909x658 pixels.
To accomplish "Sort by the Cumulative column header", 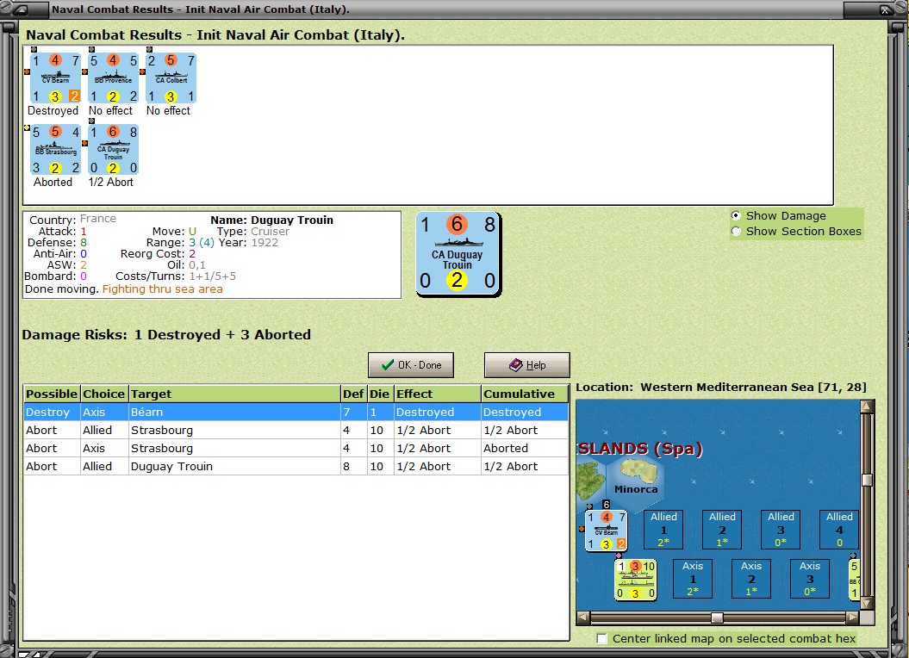I will pyautogui.click(x=525, y=394).
